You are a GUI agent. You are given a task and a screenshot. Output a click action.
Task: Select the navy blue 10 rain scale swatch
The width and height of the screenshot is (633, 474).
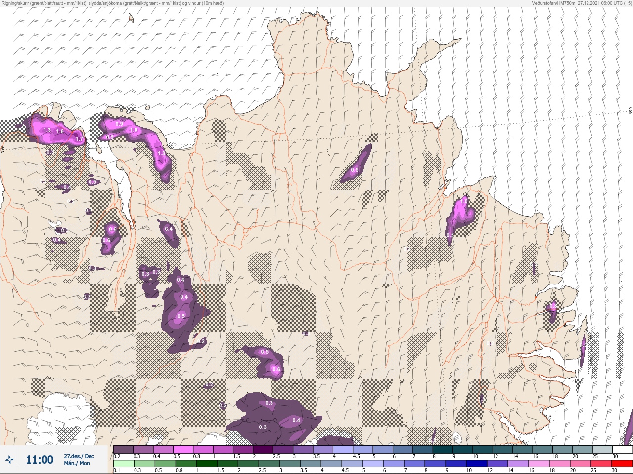(477, 464)
